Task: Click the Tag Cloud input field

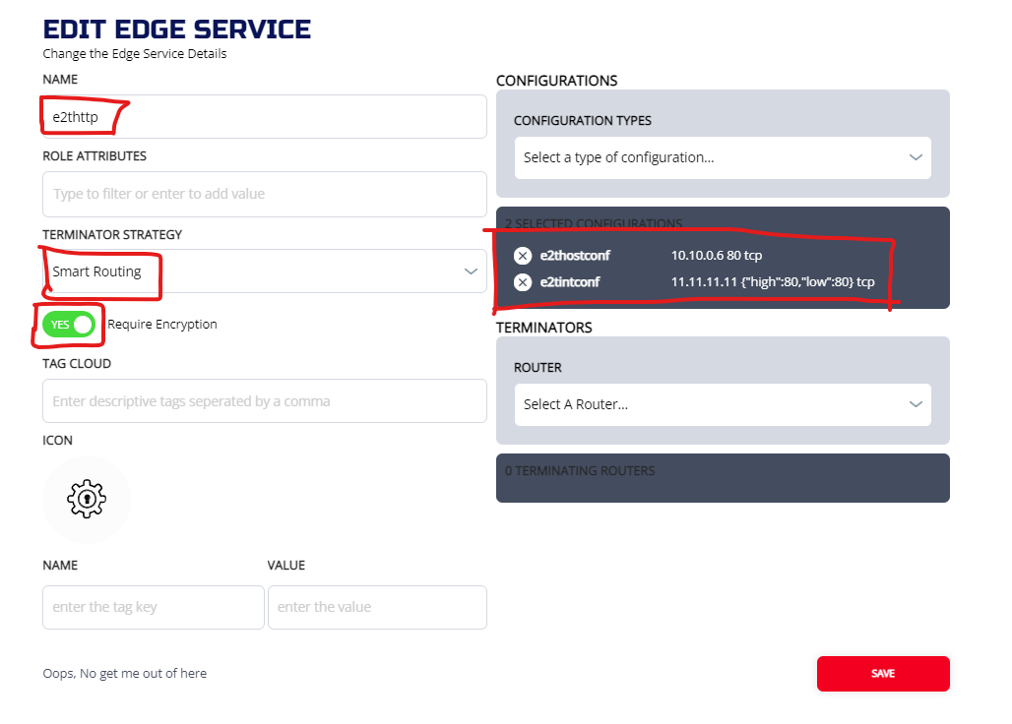Action: click(264, 401)
